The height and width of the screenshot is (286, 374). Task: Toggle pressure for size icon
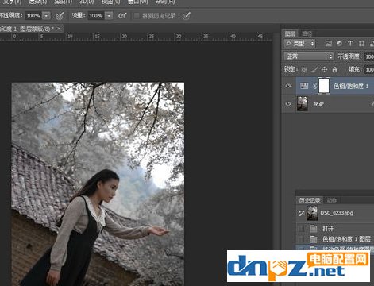click(x=187, y=16)
